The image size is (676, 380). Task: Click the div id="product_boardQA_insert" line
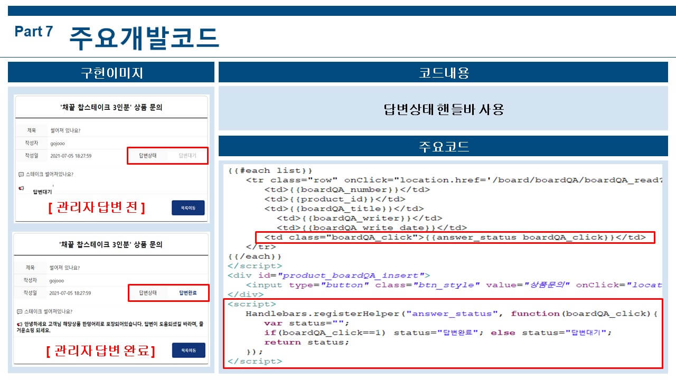tap(329, 275)
